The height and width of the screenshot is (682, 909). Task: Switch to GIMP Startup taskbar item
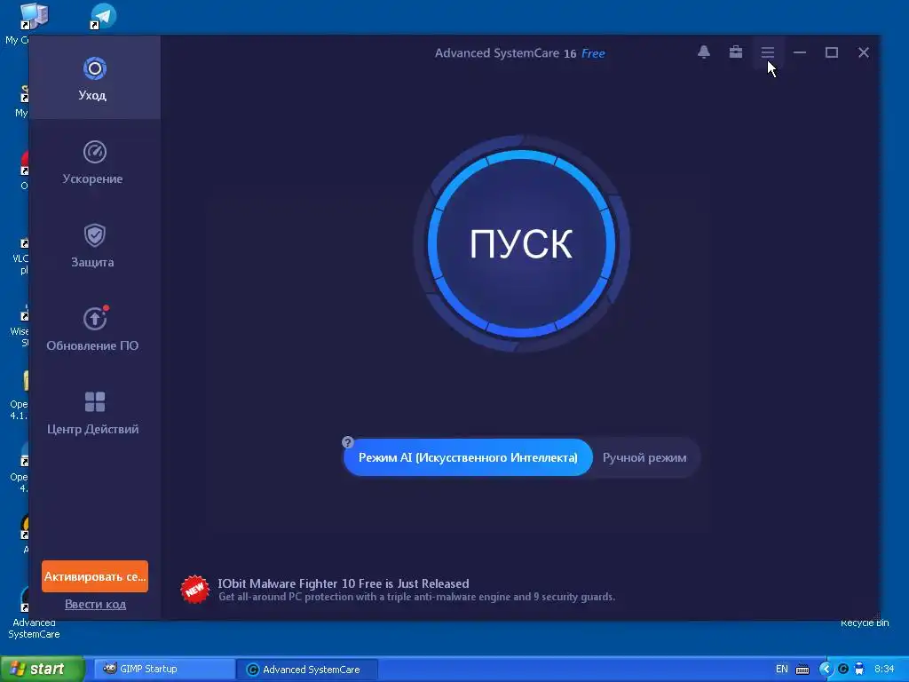(163, 669)
